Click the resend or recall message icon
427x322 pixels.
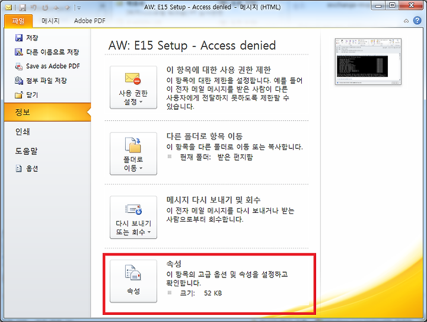pyautogui.click(x=133, y=209)
